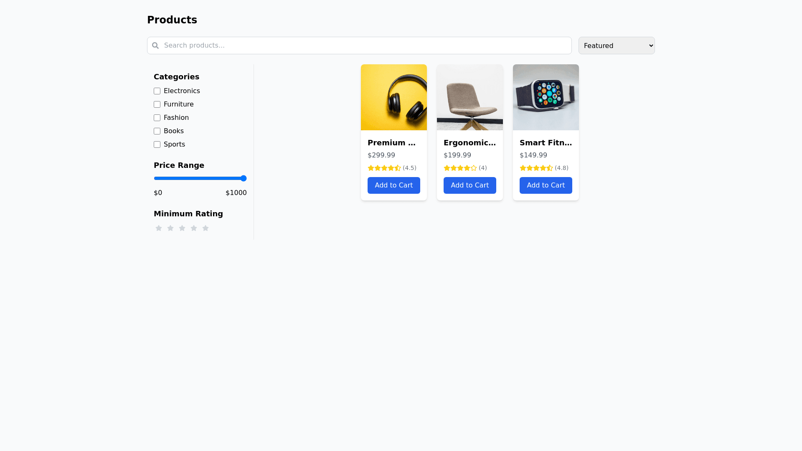Check the Electronics category checkbox
802x451 pixels.
coord(157,91)
